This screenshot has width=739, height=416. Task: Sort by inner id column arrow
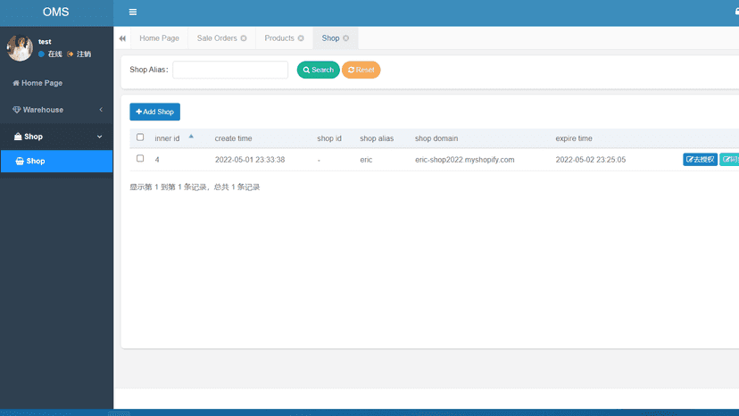[191, 137]
